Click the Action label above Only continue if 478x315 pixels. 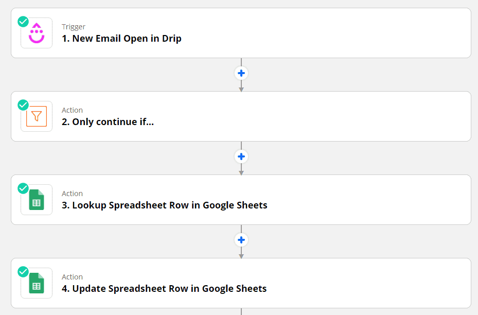point(72,110)
